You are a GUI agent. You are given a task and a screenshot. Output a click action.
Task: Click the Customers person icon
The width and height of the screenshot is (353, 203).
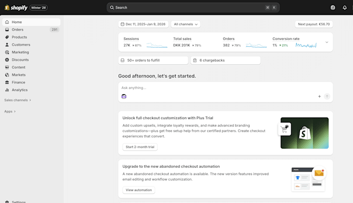(x=7, y=45)
